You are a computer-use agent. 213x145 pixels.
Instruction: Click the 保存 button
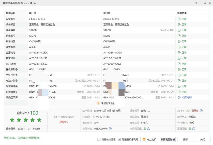[x=185, y=139]
